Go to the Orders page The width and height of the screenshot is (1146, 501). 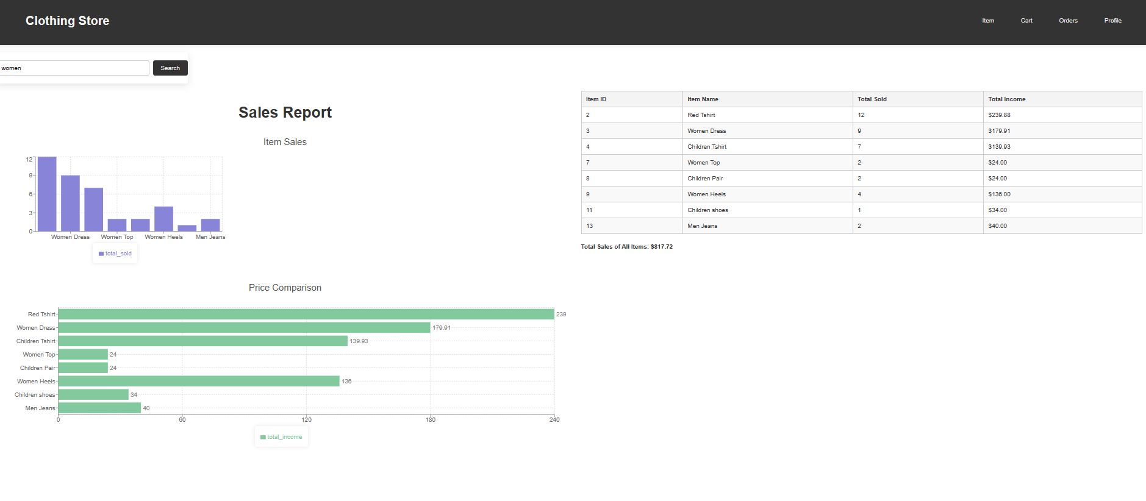(x=1068, y=21)
